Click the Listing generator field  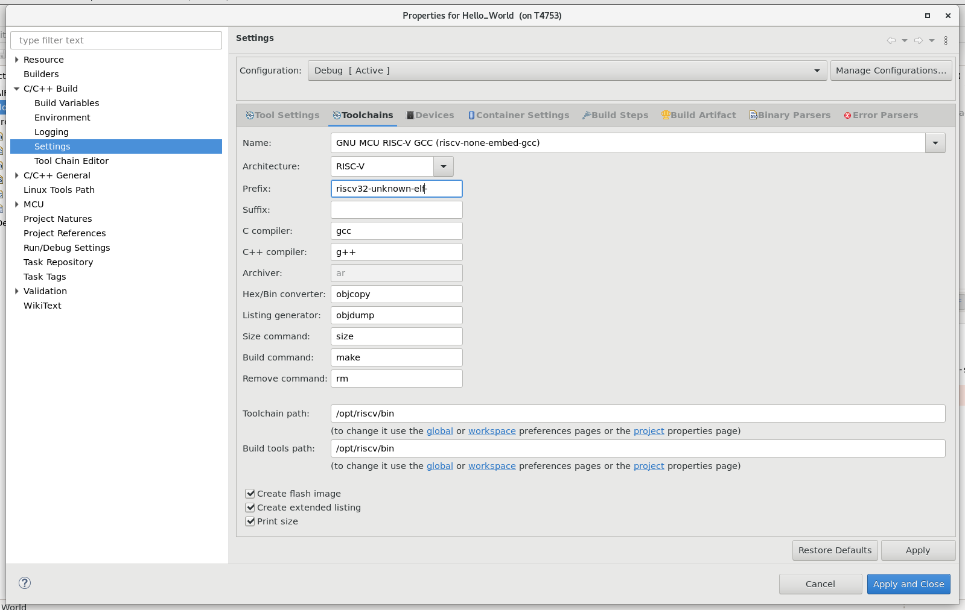pos(397,315)
